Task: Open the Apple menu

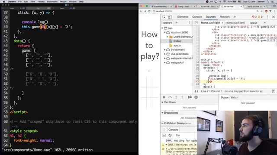Action: (x=4, y=2)
